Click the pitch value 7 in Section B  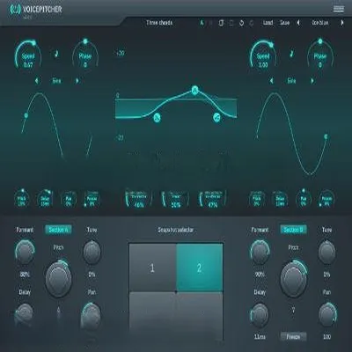(293, 310)
